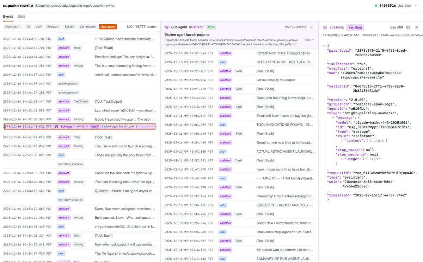This screenshot has height=262, width=423.
Task: Select the 'Explore agent launch patterns' sub-agent row
Action: click(80, 126)
